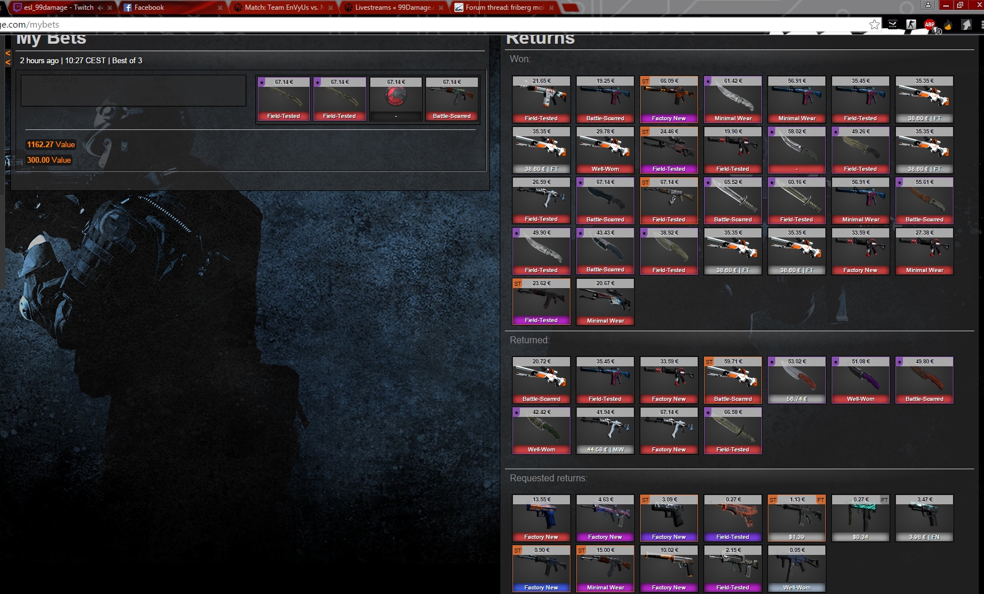984x594 pixels.
Task: Select the won 19.25 € Battle-Scarred item
Action: (605, 99)
